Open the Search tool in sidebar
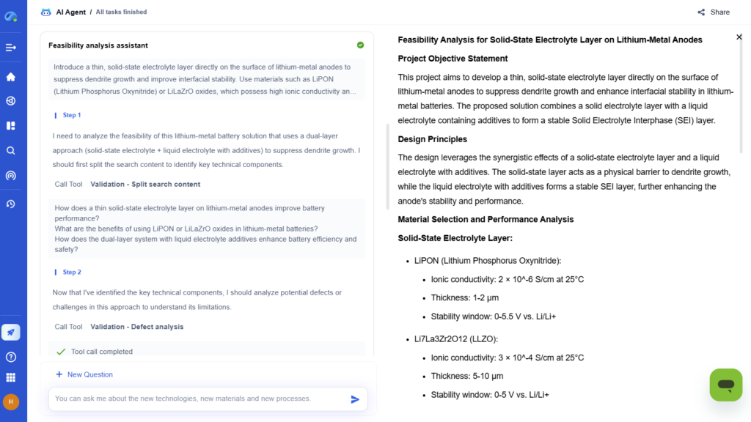 10,150
